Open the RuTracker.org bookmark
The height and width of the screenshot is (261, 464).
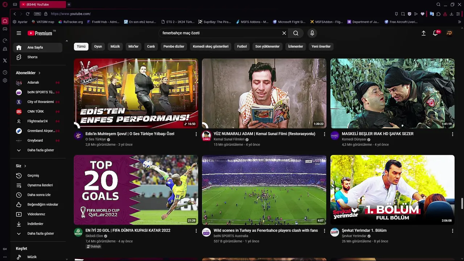(70, 22)
